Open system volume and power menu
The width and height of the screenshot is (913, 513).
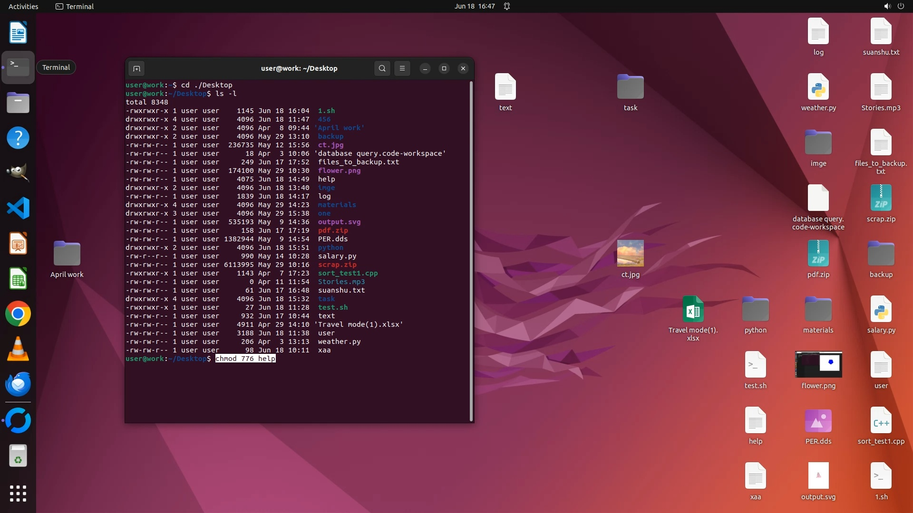coord(894,6)
